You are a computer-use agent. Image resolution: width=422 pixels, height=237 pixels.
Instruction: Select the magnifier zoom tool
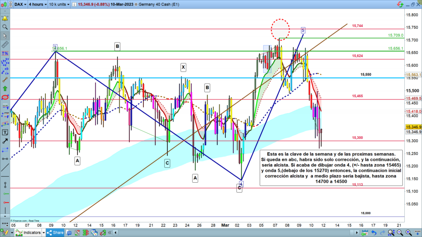(x=5, y=27)
